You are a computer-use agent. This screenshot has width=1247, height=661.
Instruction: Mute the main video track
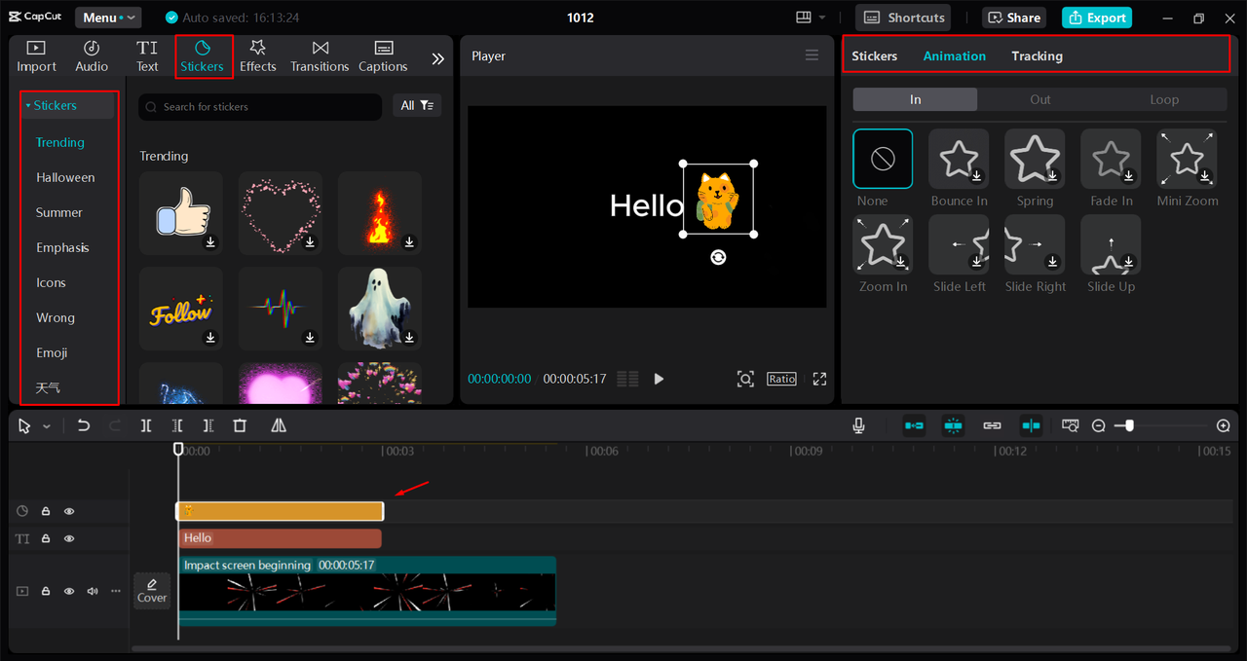(93, 591)
